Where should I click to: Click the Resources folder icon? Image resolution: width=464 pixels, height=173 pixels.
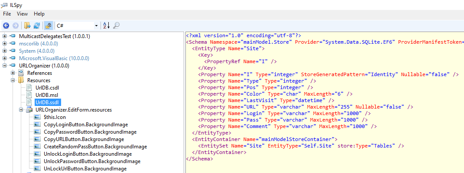point(21,80)
